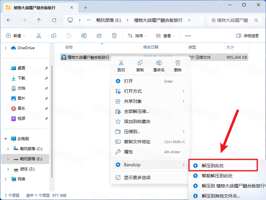The width and height of the screenshot is (266, 200).
Task: Refresh the current folder view
Action: [54, 20]
